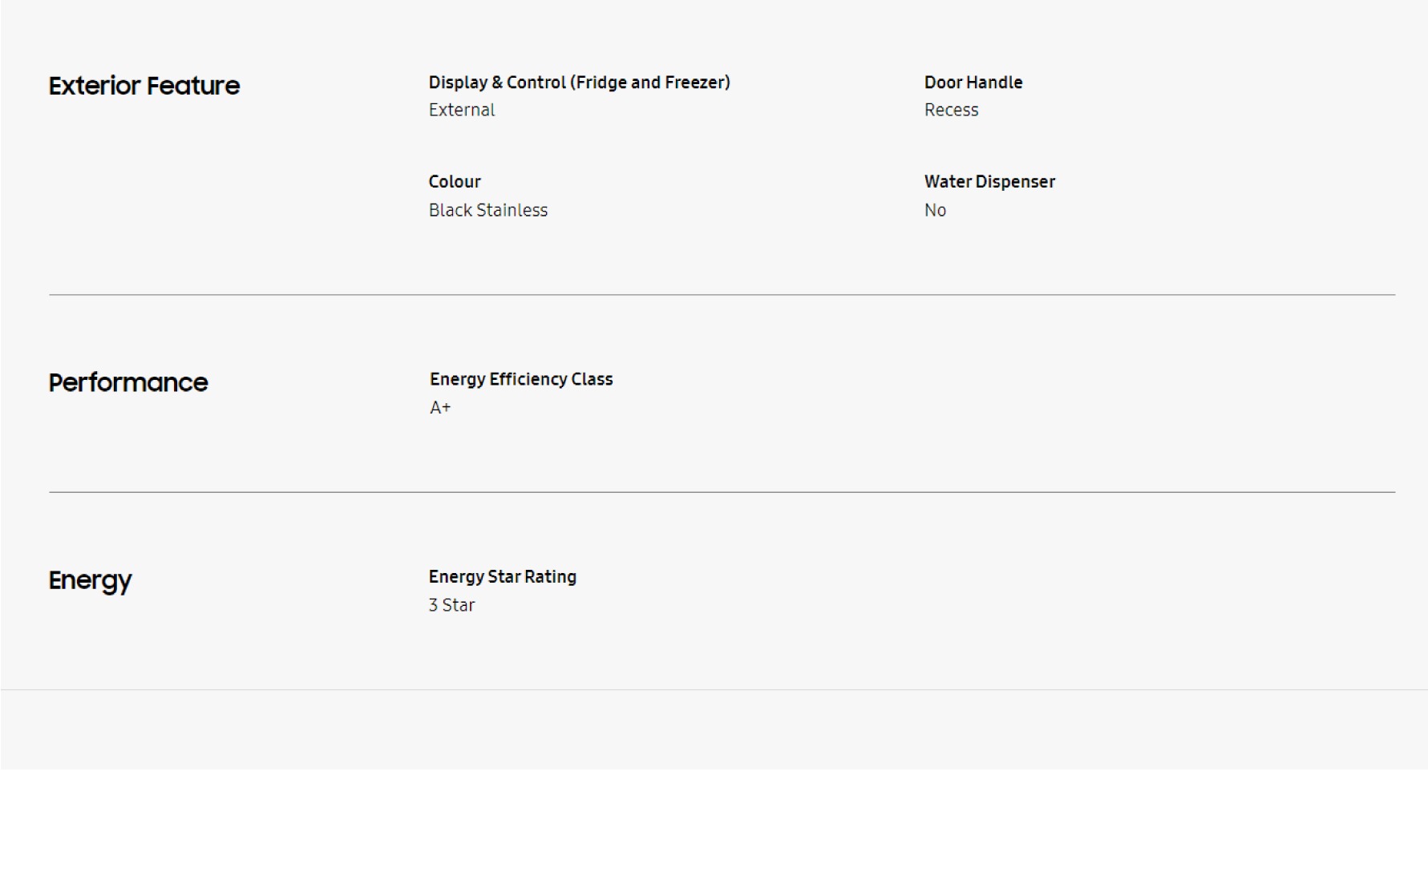1428x888 pixels.
Task: Click the empty right column of the Performance row
Action: [1123, 393]
